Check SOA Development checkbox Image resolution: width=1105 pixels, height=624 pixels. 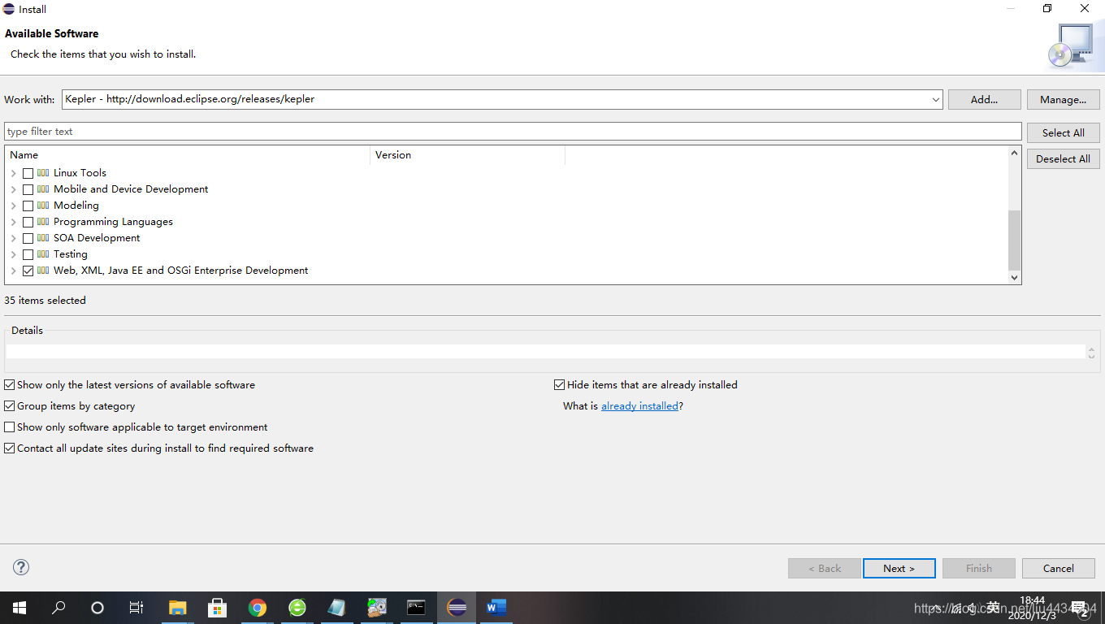coord(28,238)
